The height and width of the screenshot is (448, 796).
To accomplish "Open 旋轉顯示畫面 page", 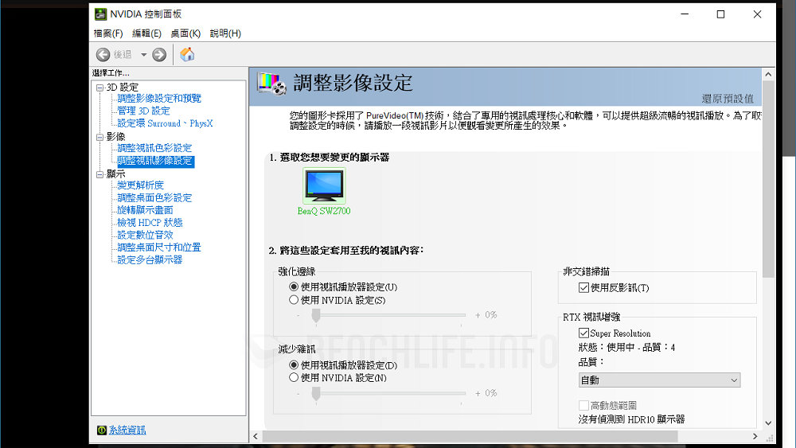I will click(x=145, y=210).
